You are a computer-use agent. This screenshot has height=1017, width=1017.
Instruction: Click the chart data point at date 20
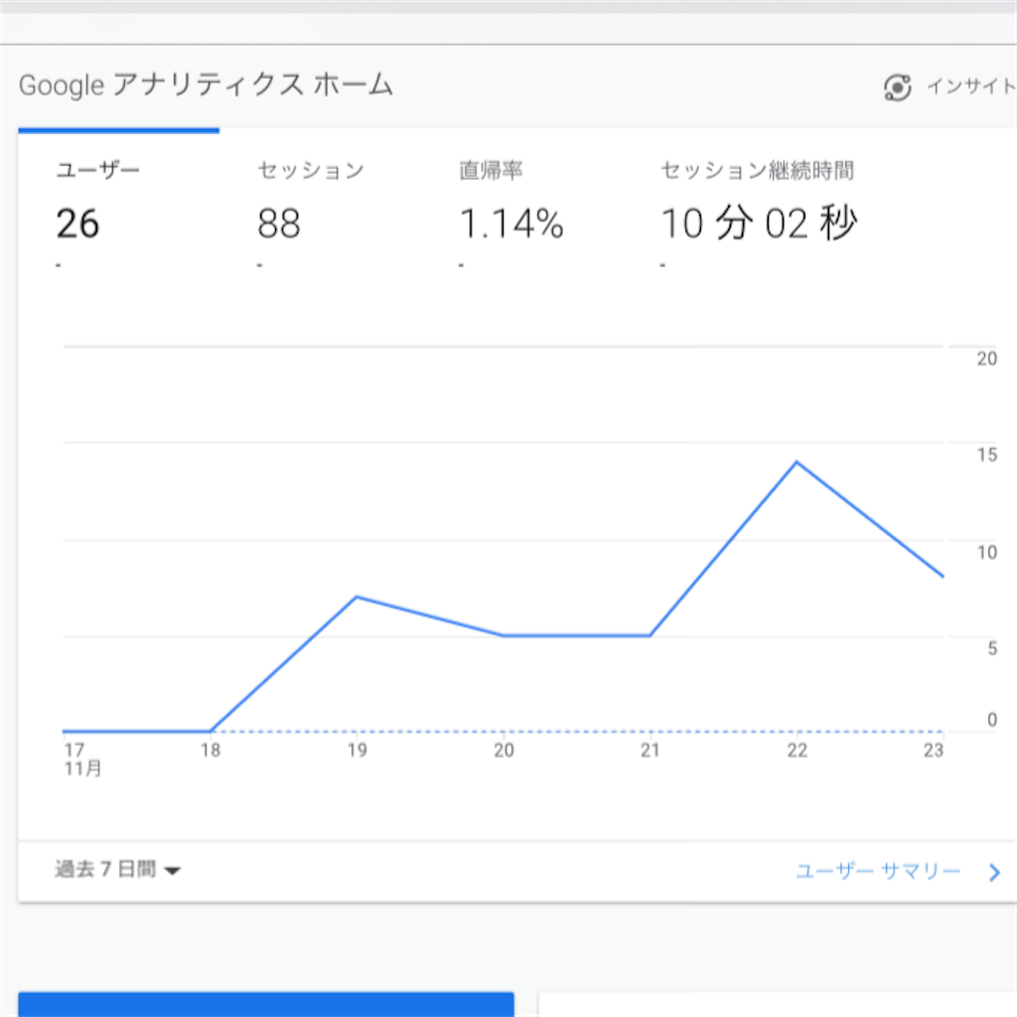(504, 636)
